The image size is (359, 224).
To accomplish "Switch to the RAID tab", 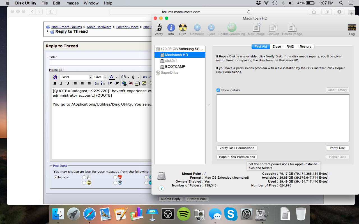I will click(x=290, y=46).
